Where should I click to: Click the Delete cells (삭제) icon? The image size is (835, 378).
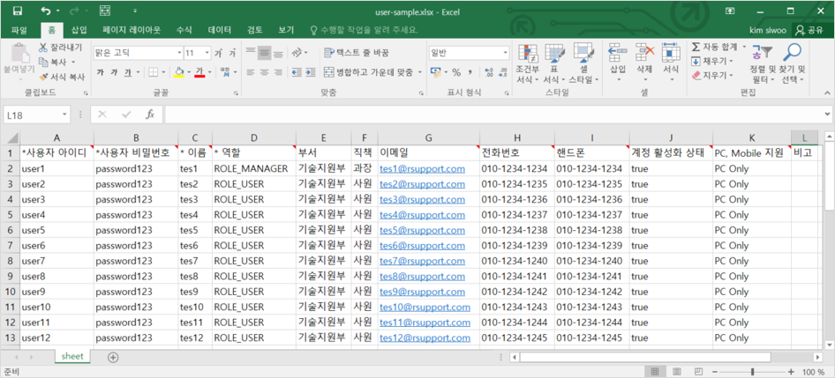pyautogui.click(x=644, y=54)
